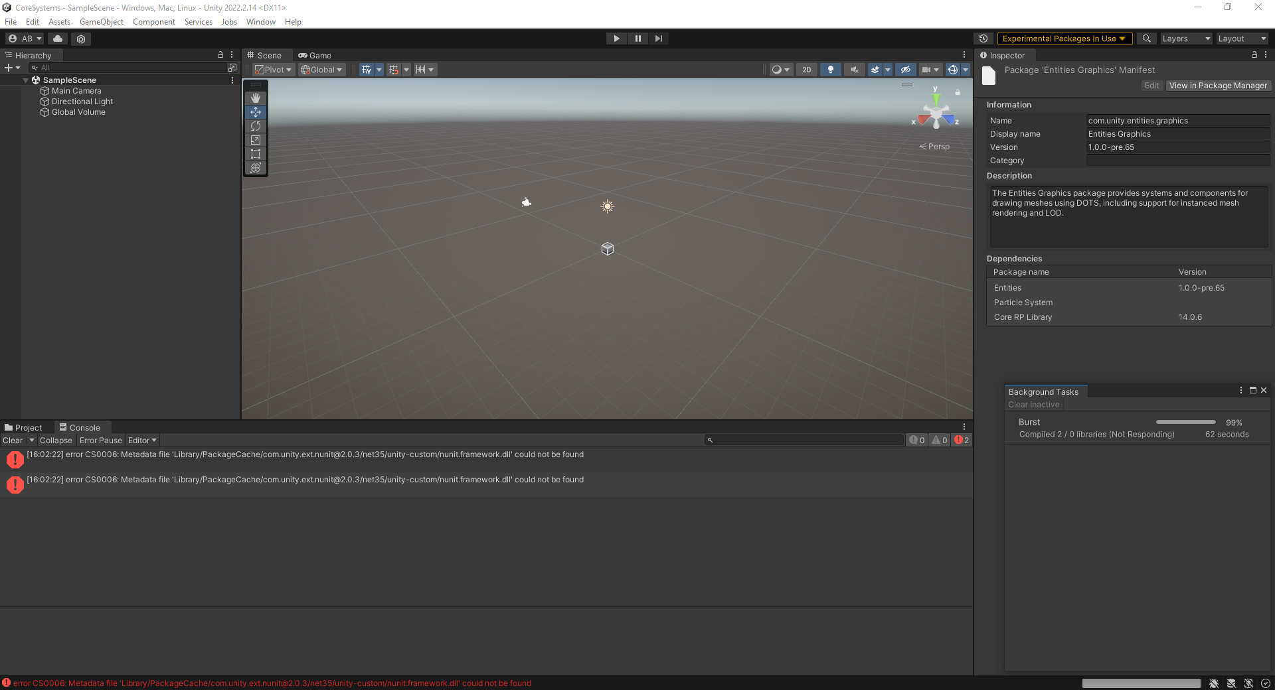Click the Burst task progress bar
The height and width of the screenshot is (690, 1275).
[x=1186, y=422]
